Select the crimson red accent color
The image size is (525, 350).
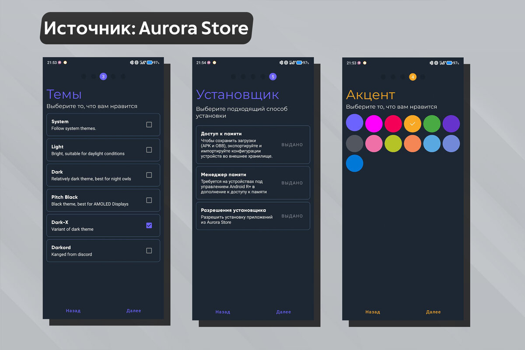pos(393,124)
